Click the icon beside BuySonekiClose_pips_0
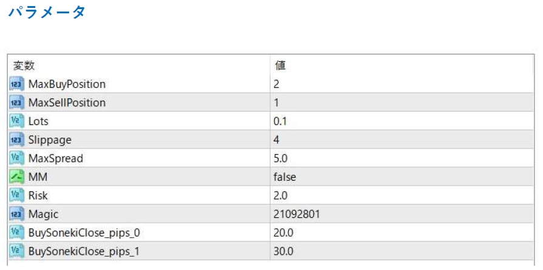This screenshot has width=543, height=270. point(16,232)
